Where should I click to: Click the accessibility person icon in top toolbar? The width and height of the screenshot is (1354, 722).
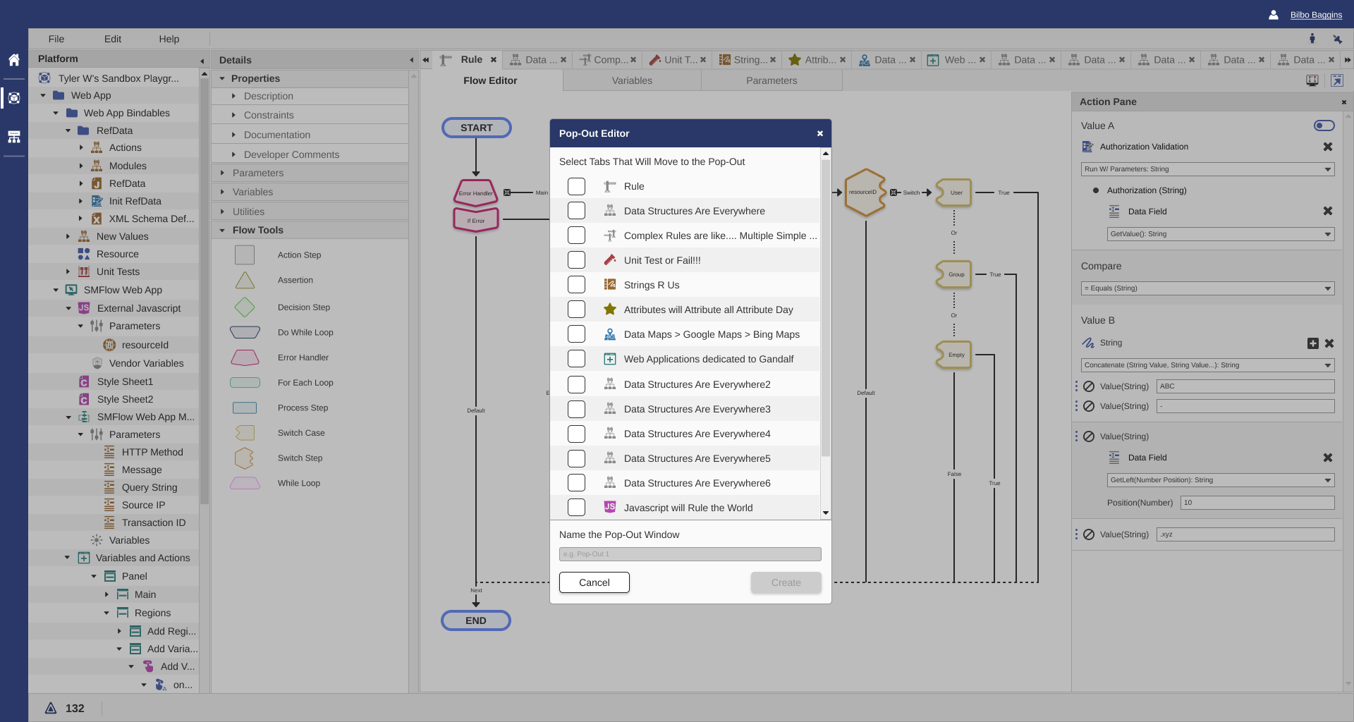[1312, 39]
